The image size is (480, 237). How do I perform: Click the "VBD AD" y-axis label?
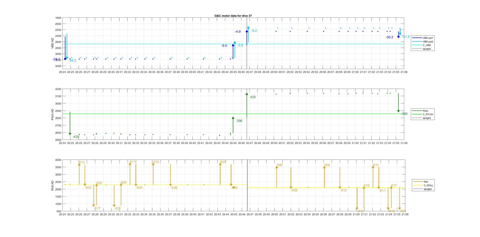click(x=53, y=43)
